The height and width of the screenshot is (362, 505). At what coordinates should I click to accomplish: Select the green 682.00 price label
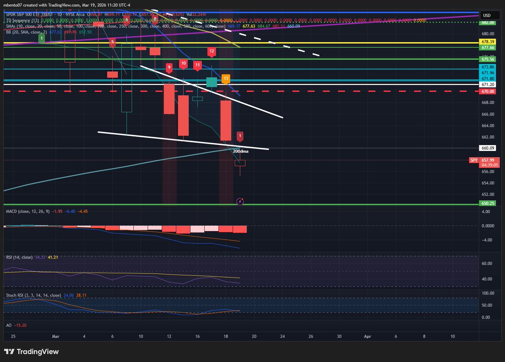487,22
